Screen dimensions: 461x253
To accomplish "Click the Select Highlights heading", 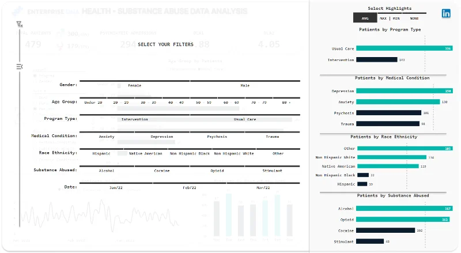I will tap(390, 8).
